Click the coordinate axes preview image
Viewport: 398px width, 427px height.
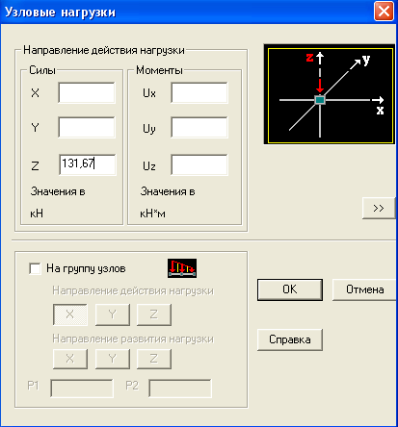(x=331, y=94)
